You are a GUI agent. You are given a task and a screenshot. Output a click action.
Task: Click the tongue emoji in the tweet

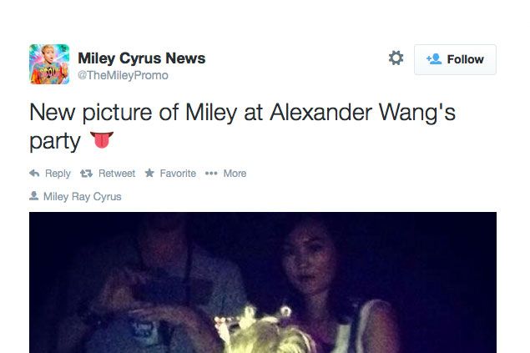(101, 140)
